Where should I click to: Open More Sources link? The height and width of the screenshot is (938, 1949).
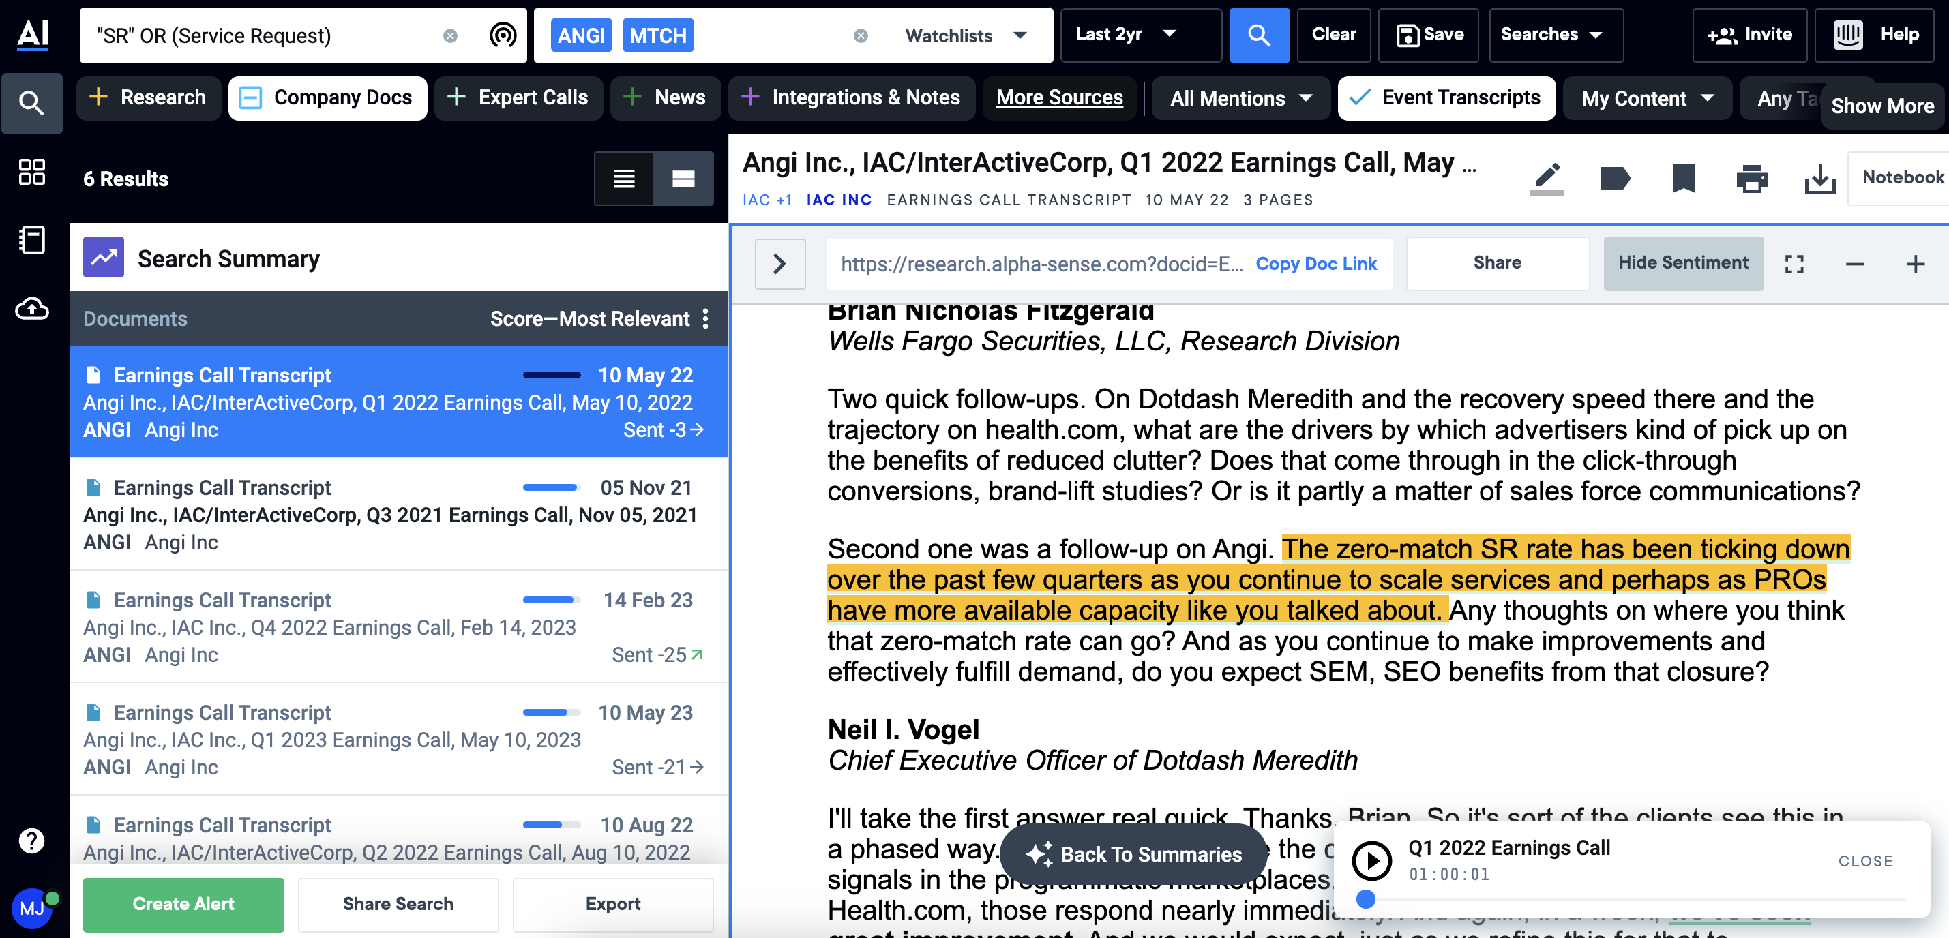[x=1059, y=97]
